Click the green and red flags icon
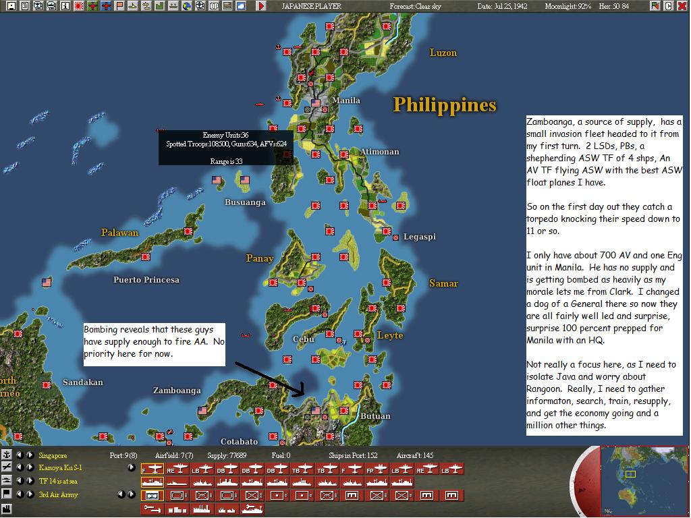Screen dimensions: 691x518 tap(655, 5)
